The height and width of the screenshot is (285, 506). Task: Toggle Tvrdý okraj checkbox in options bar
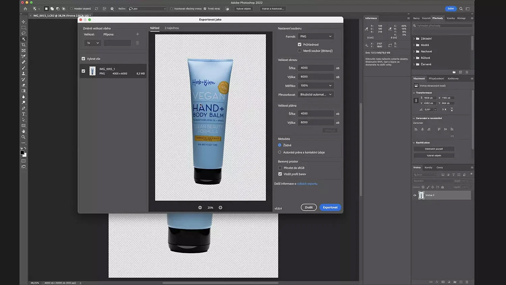click(205, 9)
